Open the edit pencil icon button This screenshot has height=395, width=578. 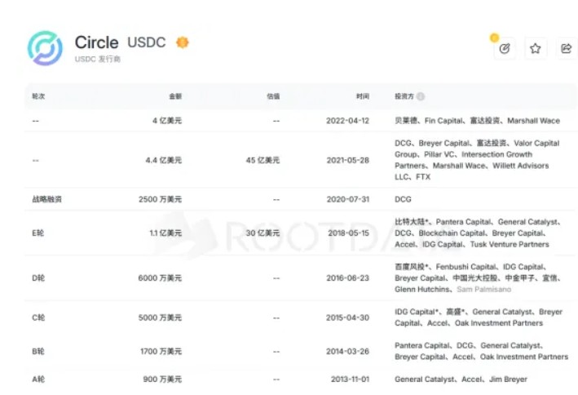coord(505,48)
